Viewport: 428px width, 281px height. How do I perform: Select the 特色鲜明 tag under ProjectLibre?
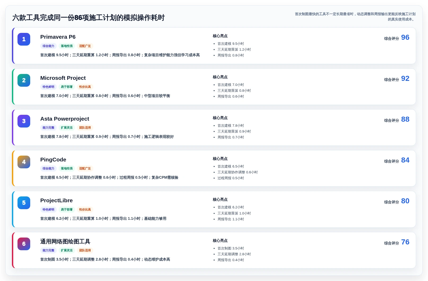[48, 209]
